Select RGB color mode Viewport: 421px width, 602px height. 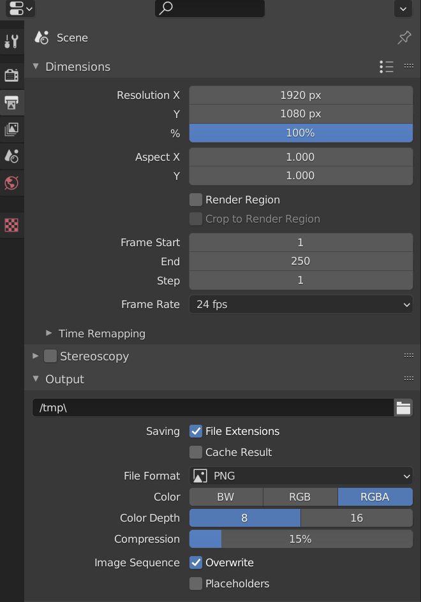(x=300, y=497)
